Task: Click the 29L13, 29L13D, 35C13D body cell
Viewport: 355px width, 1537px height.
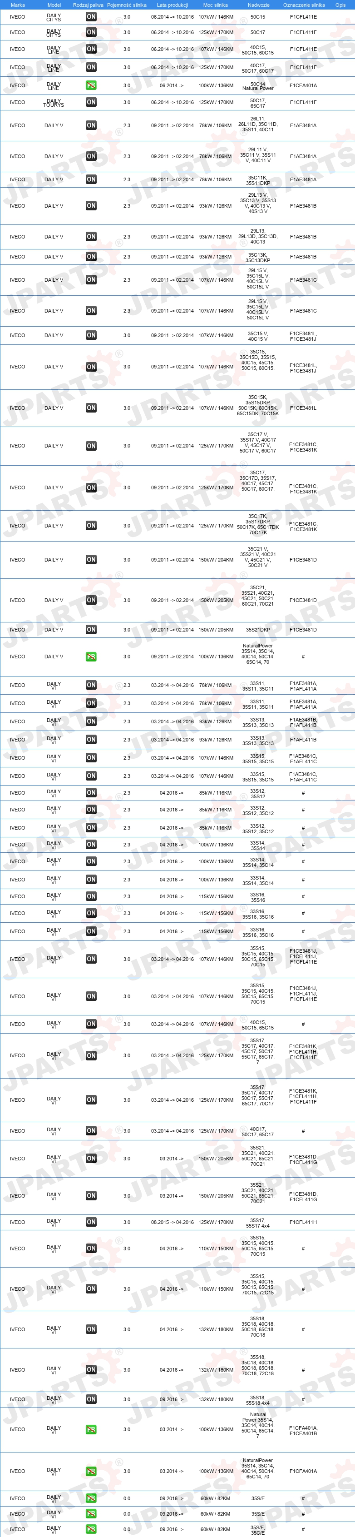Action: coord(258,236)
